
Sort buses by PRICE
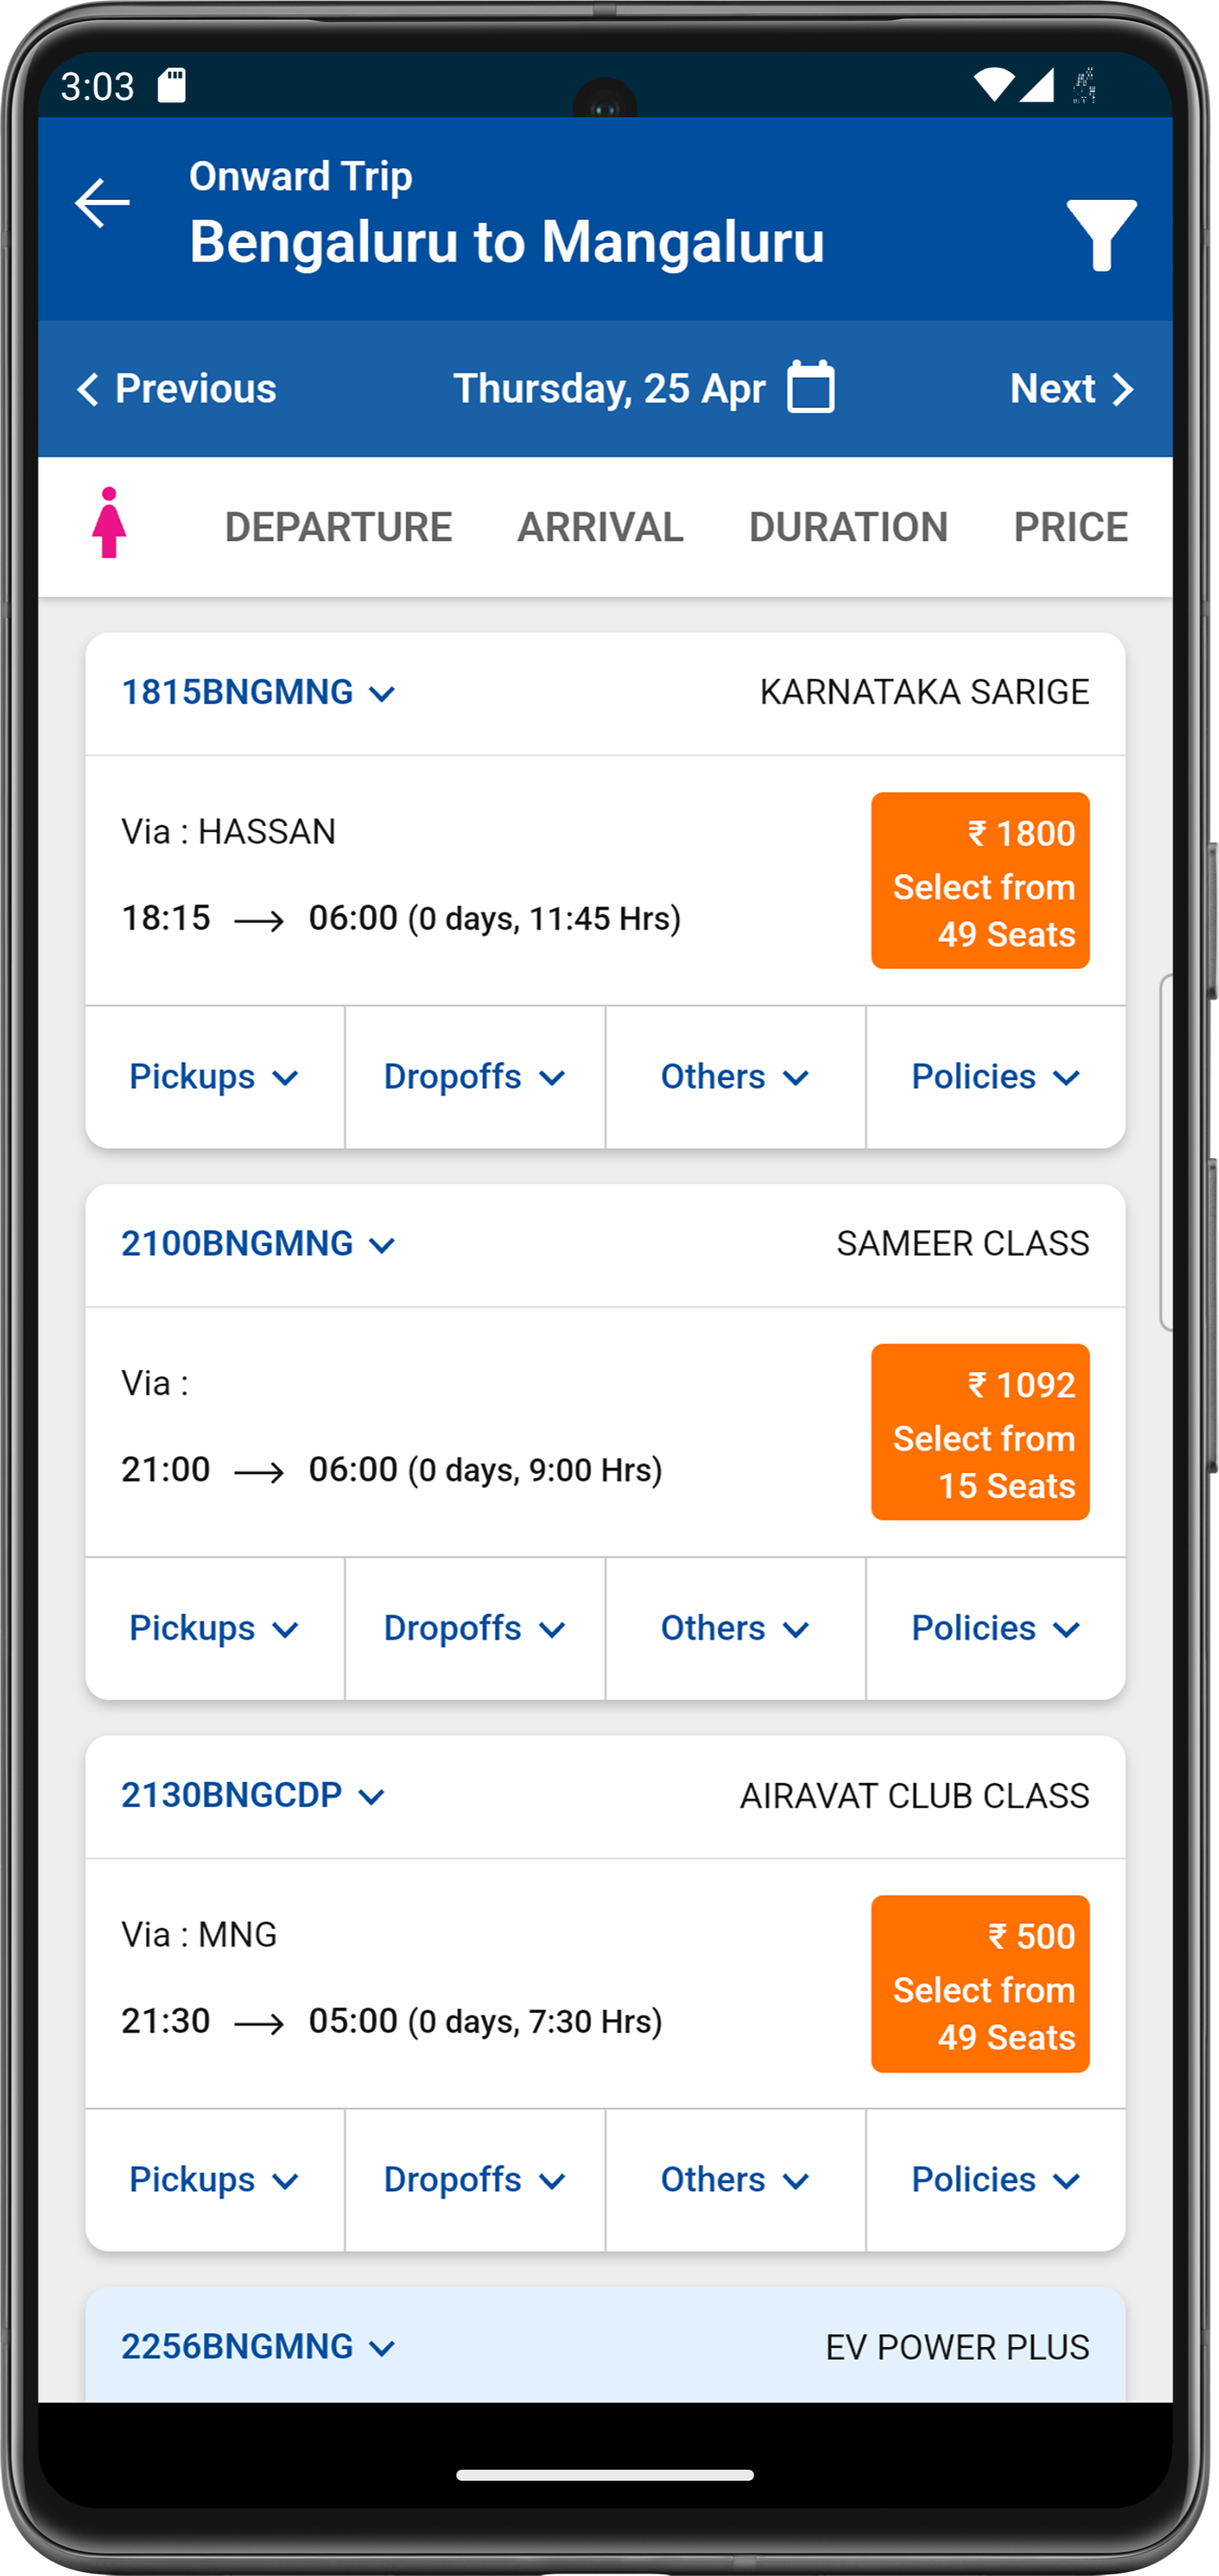(x=1070, y=527)
